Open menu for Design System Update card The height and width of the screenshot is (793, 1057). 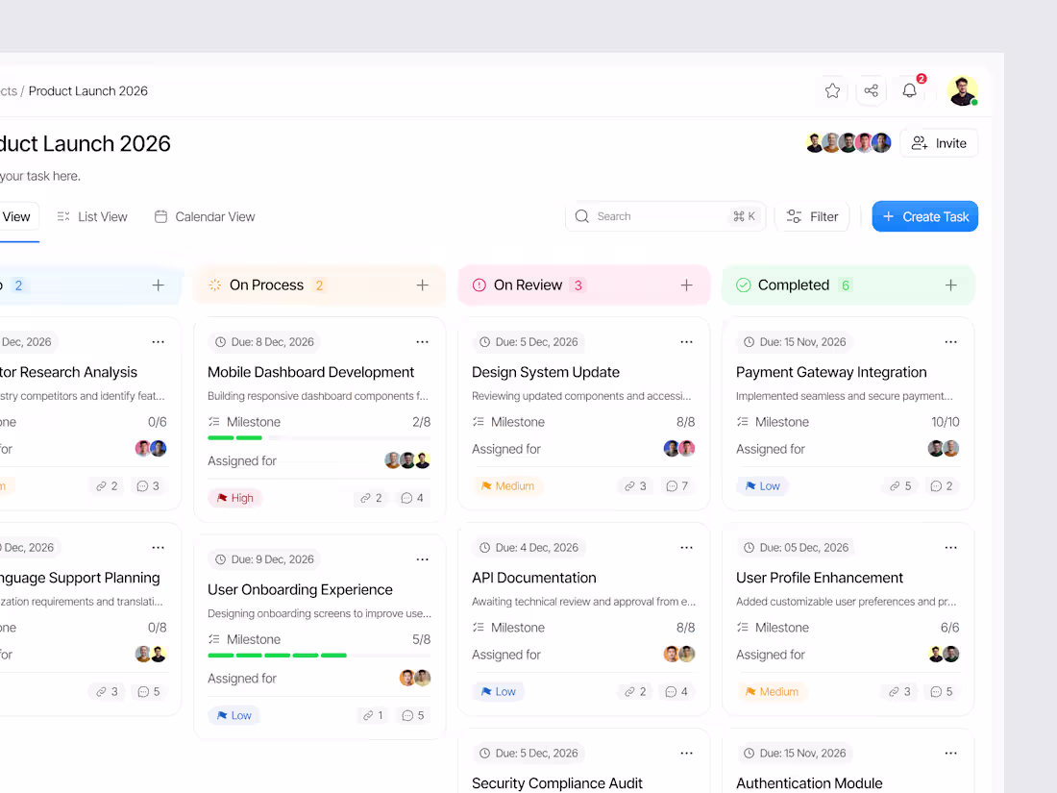click(x=687, y=342)
